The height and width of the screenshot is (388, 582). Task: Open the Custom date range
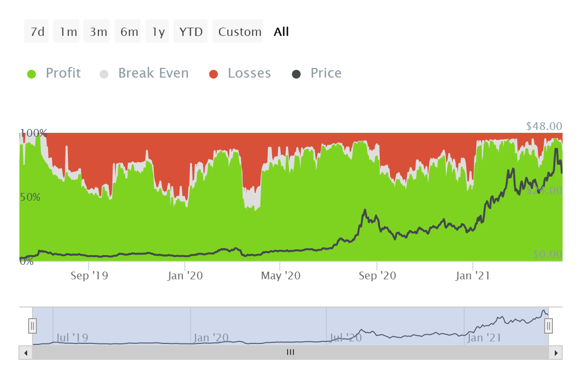pyautogui.click(x=240, y=32)
